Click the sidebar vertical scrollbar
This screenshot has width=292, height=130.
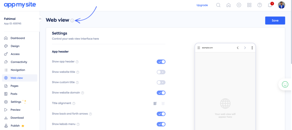(39, 71)
